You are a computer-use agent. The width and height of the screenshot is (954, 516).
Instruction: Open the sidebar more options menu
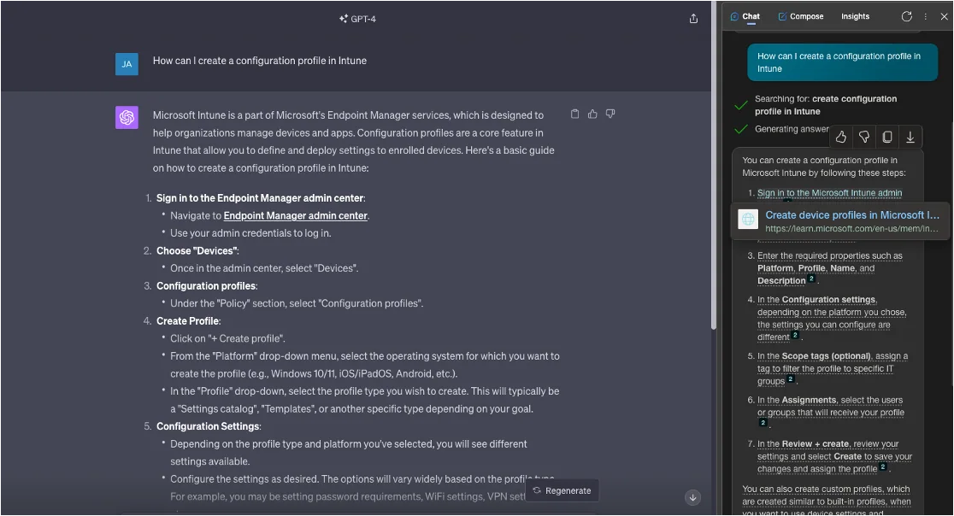pyautogui.click(x=926, y=16)
